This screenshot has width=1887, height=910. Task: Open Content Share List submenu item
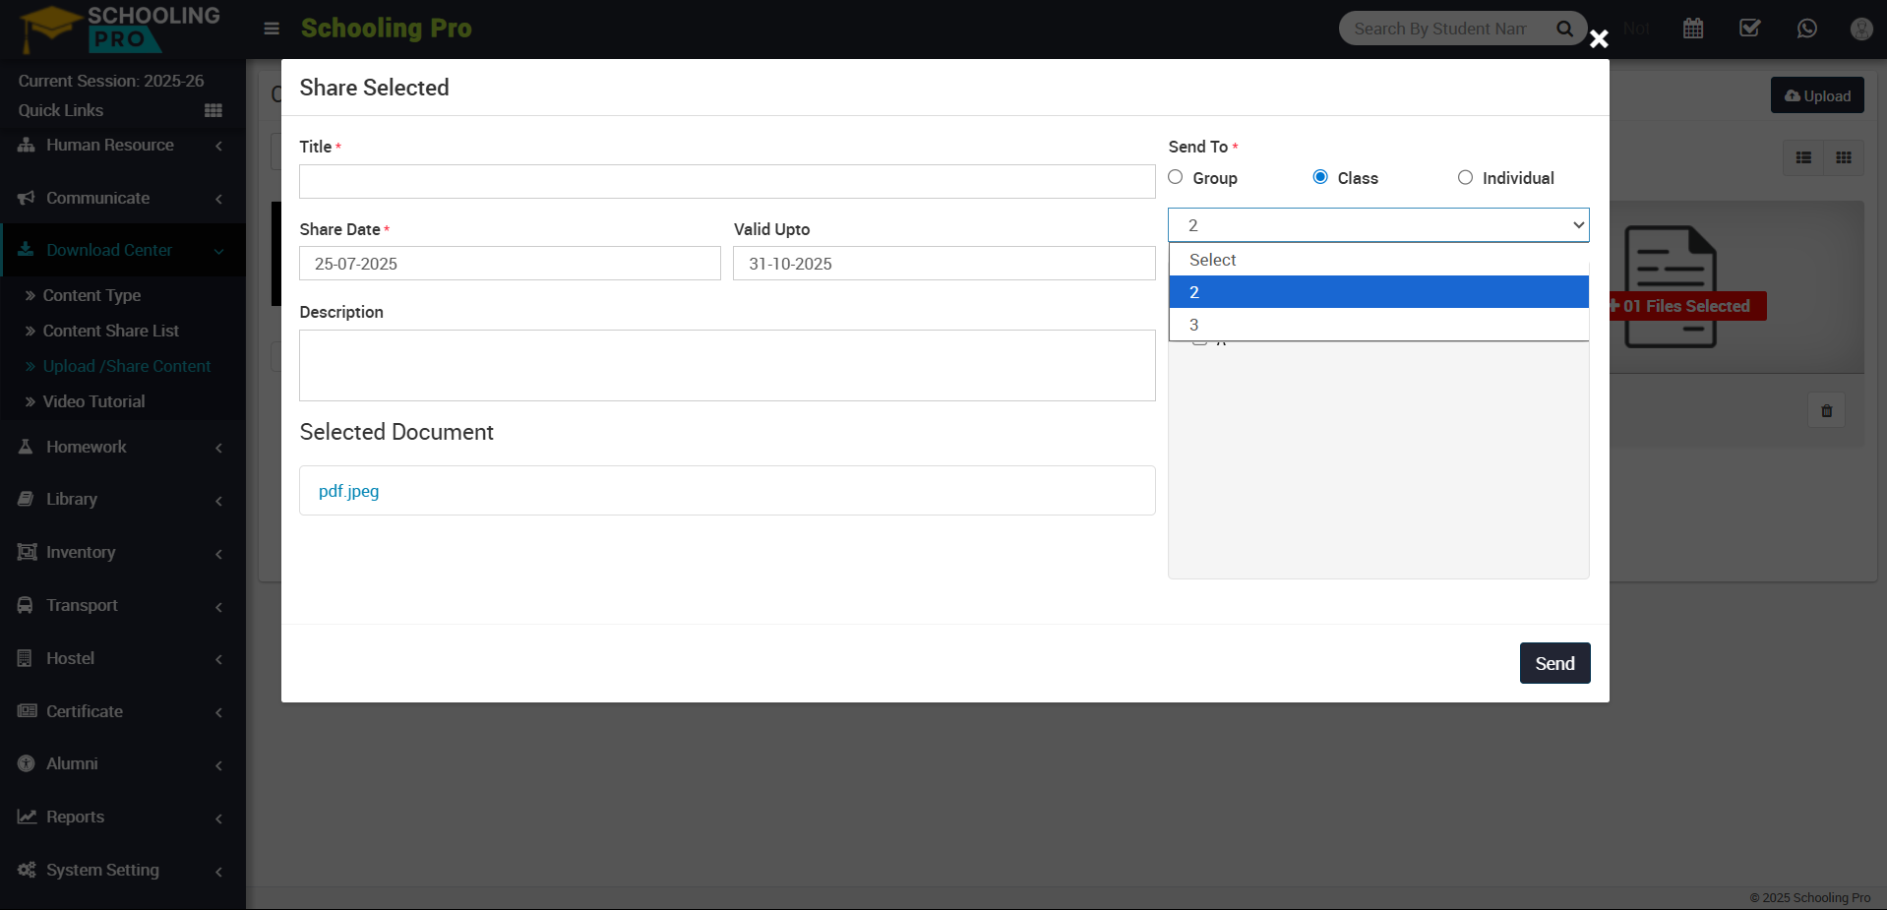click(110, 331)
